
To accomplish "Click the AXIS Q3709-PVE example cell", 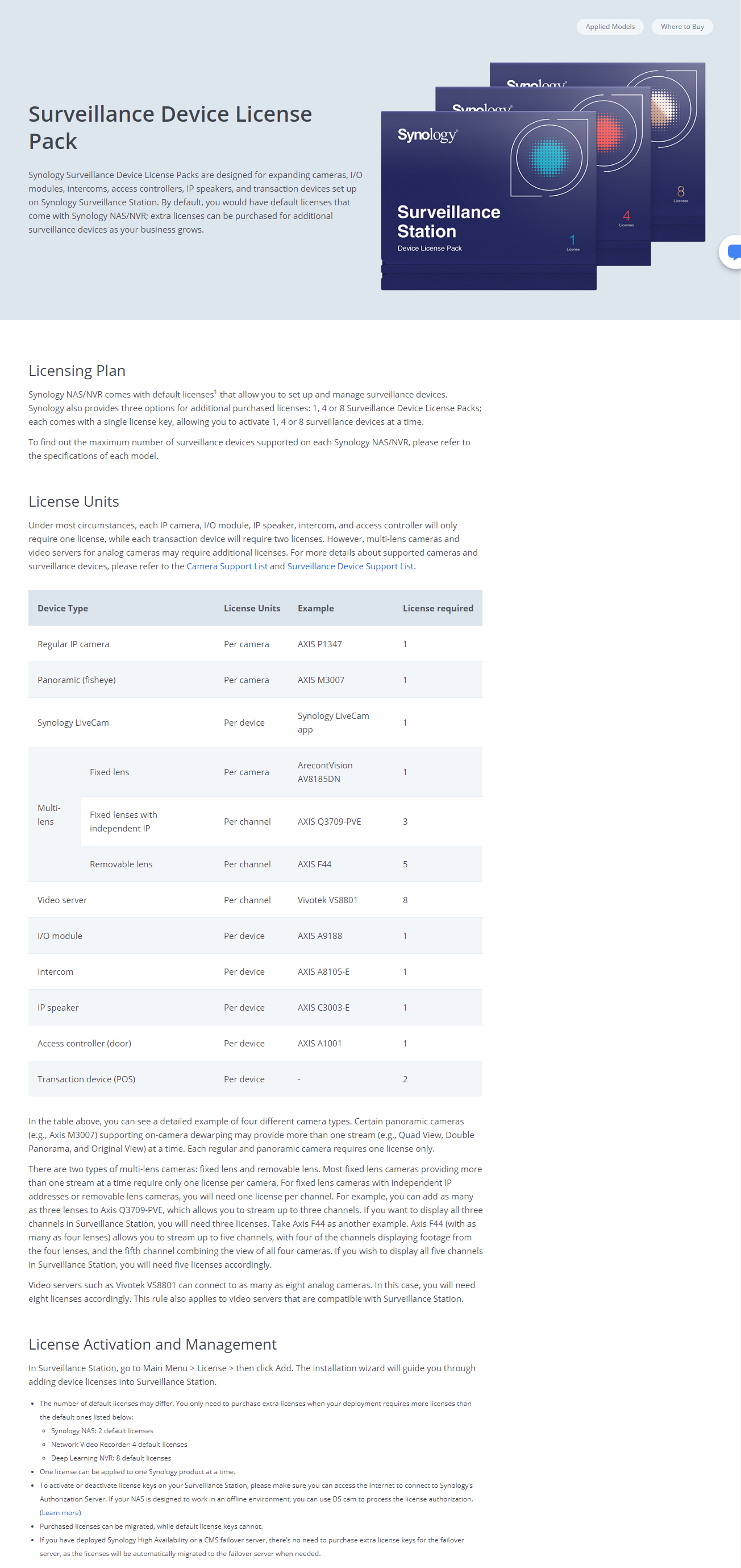I will click(x=329, y=821).
